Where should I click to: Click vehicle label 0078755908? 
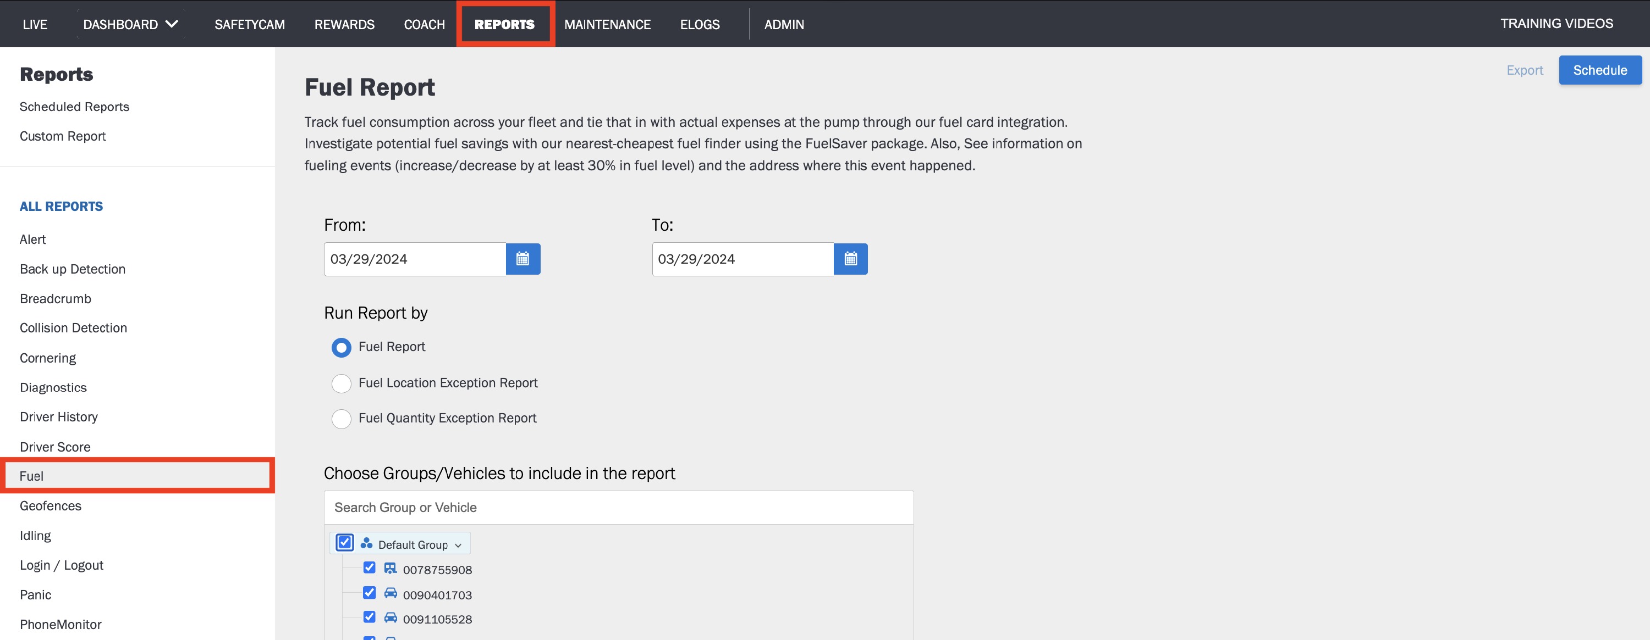437,570
